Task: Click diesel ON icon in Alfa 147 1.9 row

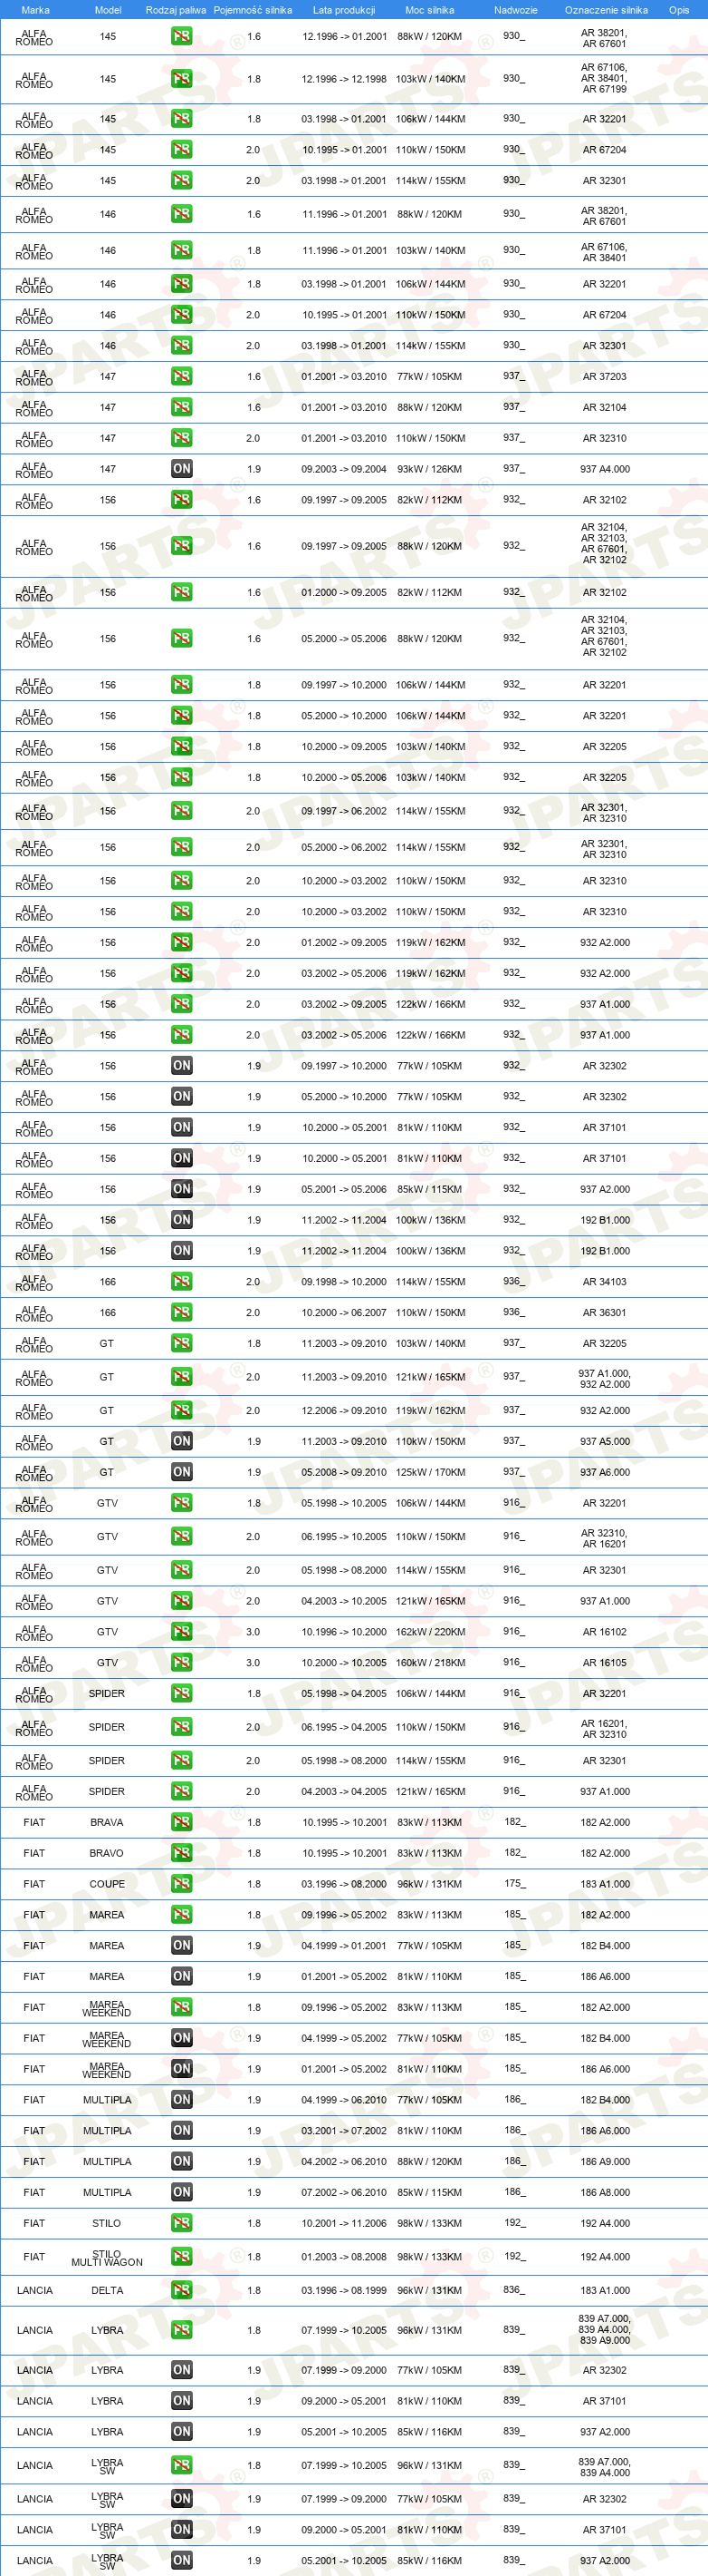Action: (181, 469)
